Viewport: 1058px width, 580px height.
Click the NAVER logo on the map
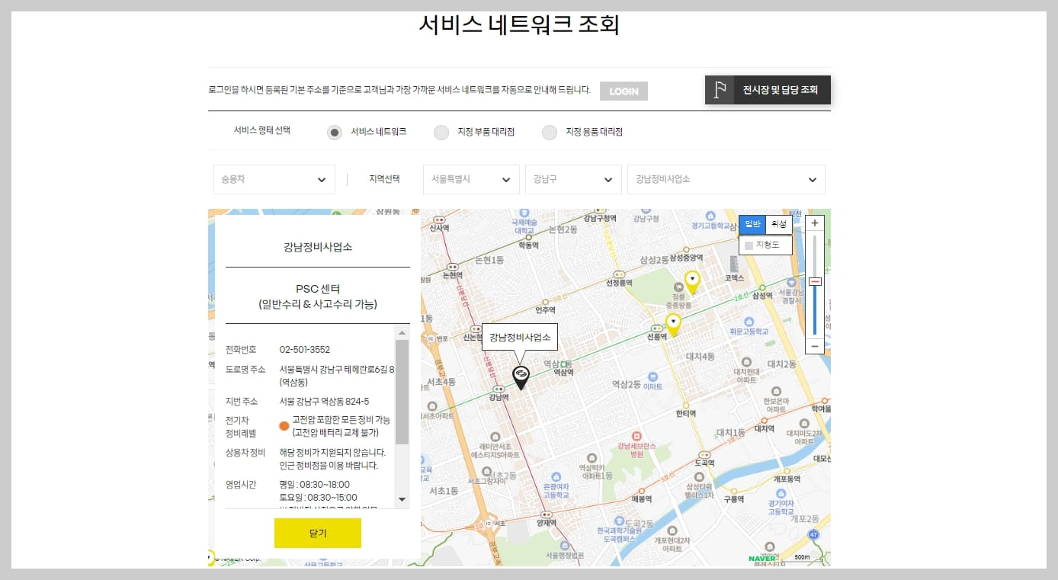click(x=760, y=557)
